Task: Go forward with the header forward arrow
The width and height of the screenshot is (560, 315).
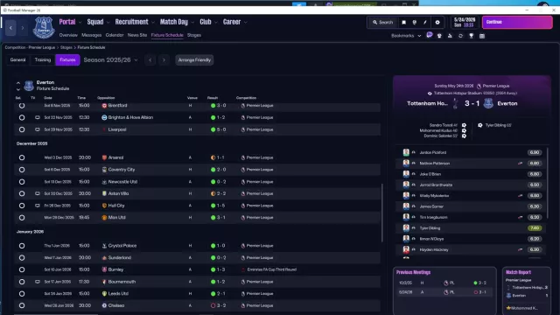Action: pyautogui.click(x=23, y=27)
